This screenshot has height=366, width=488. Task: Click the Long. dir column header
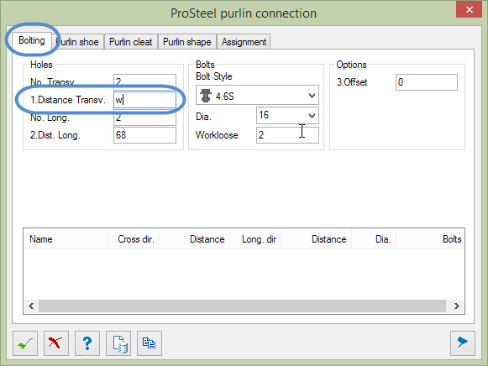pos(255,239)
